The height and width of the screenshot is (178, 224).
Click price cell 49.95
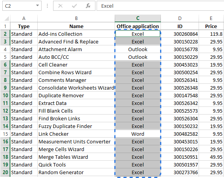click(x=211, y=157)
